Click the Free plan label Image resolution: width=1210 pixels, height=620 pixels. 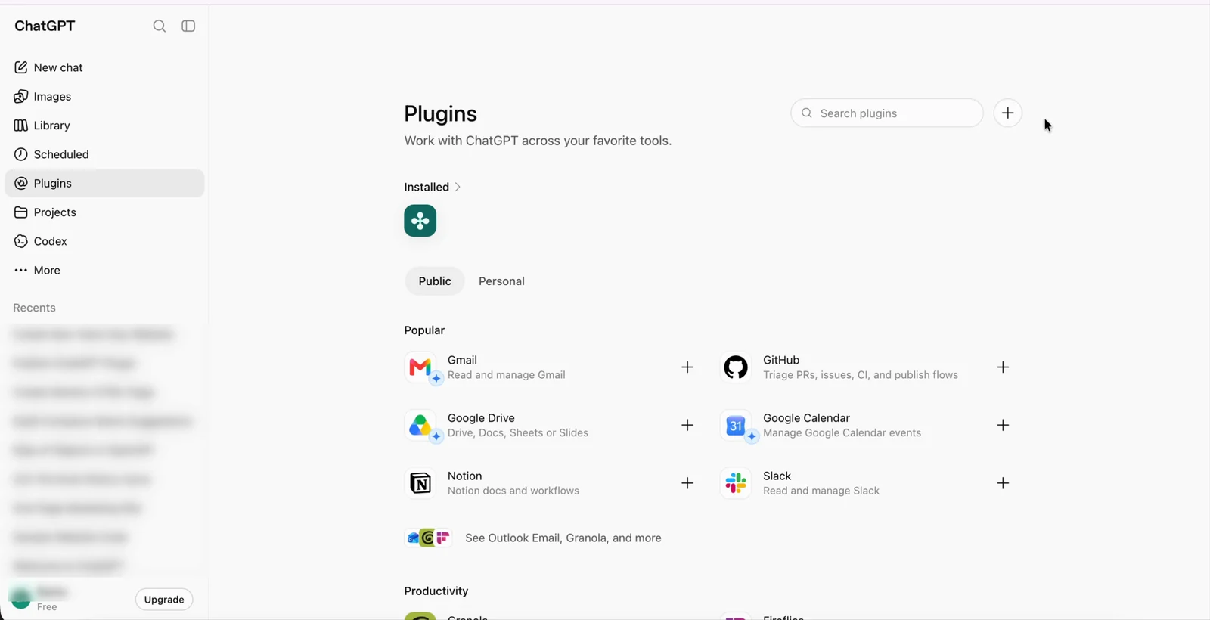(47, 607)
